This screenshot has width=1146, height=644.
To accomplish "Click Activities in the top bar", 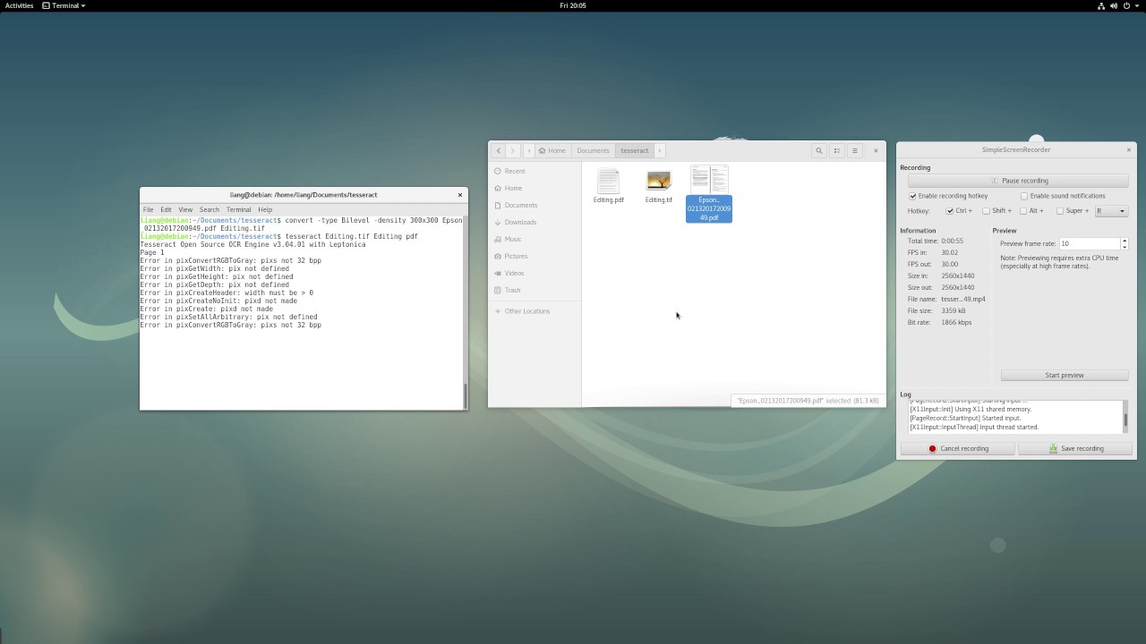I will pyautogui.click(x=20, y=5).
